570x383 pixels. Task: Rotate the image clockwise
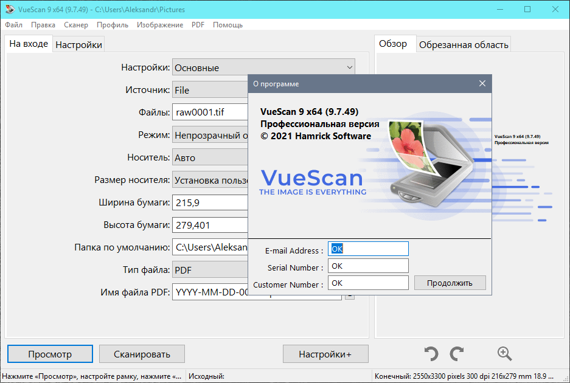coord(457,354)
